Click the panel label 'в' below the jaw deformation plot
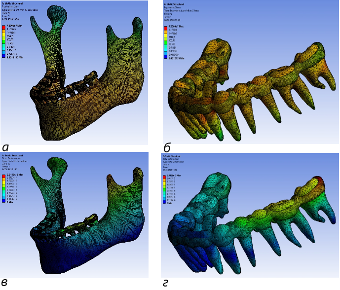This screenshot has height=290, width=340. [x=5, y=283]
